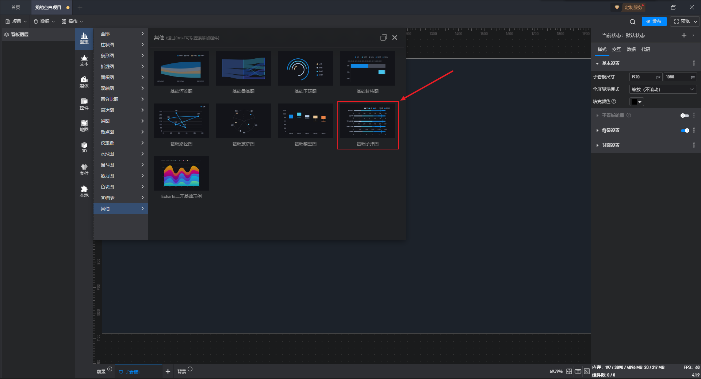Open the 填充颜色 color swatch
Viewport: 701px width, 379px height.
[636, 102]
